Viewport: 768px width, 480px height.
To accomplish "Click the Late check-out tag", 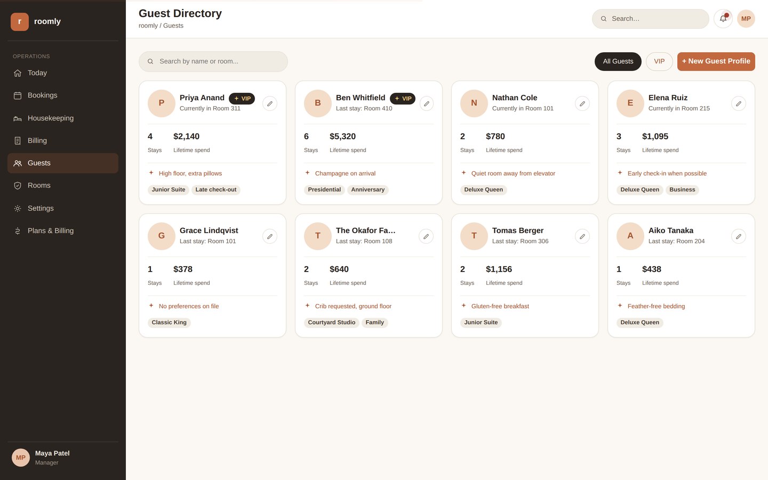I will [x=216, y=190].
